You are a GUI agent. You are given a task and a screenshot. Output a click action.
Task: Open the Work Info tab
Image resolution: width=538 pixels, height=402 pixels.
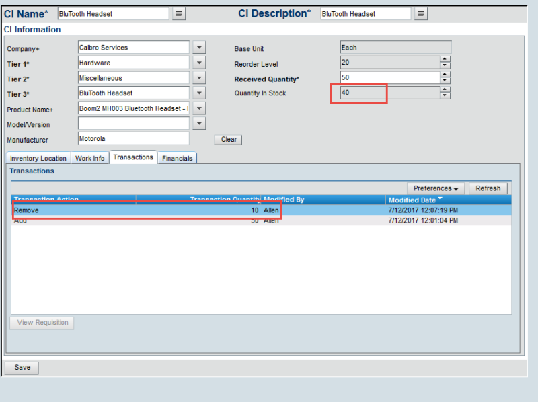89,159
